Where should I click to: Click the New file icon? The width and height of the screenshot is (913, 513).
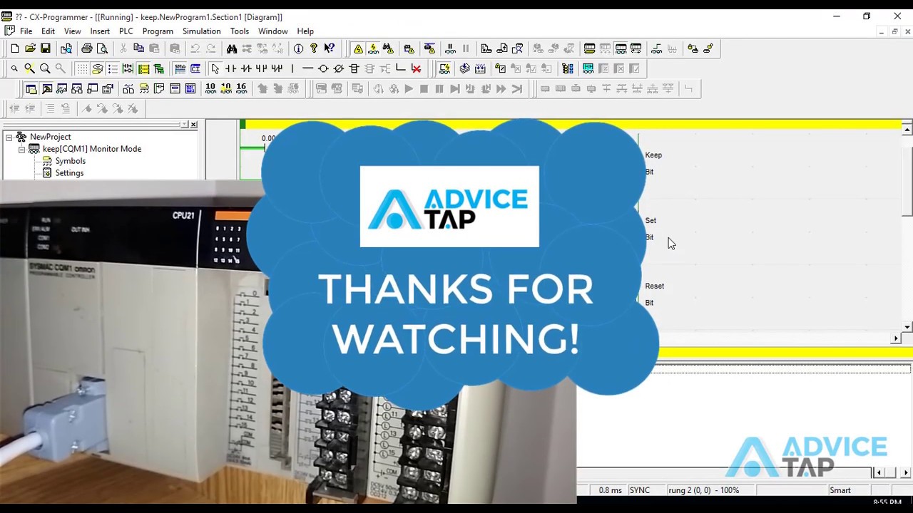[14, 48]
